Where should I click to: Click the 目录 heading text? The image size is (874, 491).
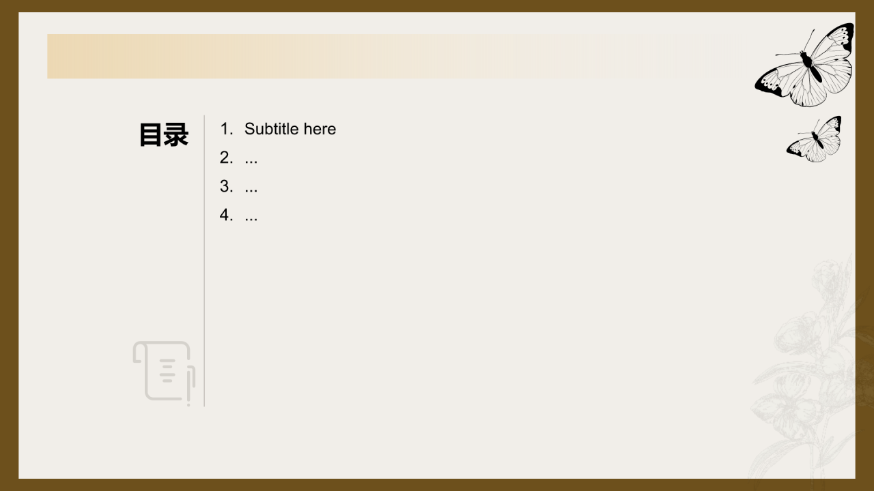pyautogui.click(x=164, y=134)
